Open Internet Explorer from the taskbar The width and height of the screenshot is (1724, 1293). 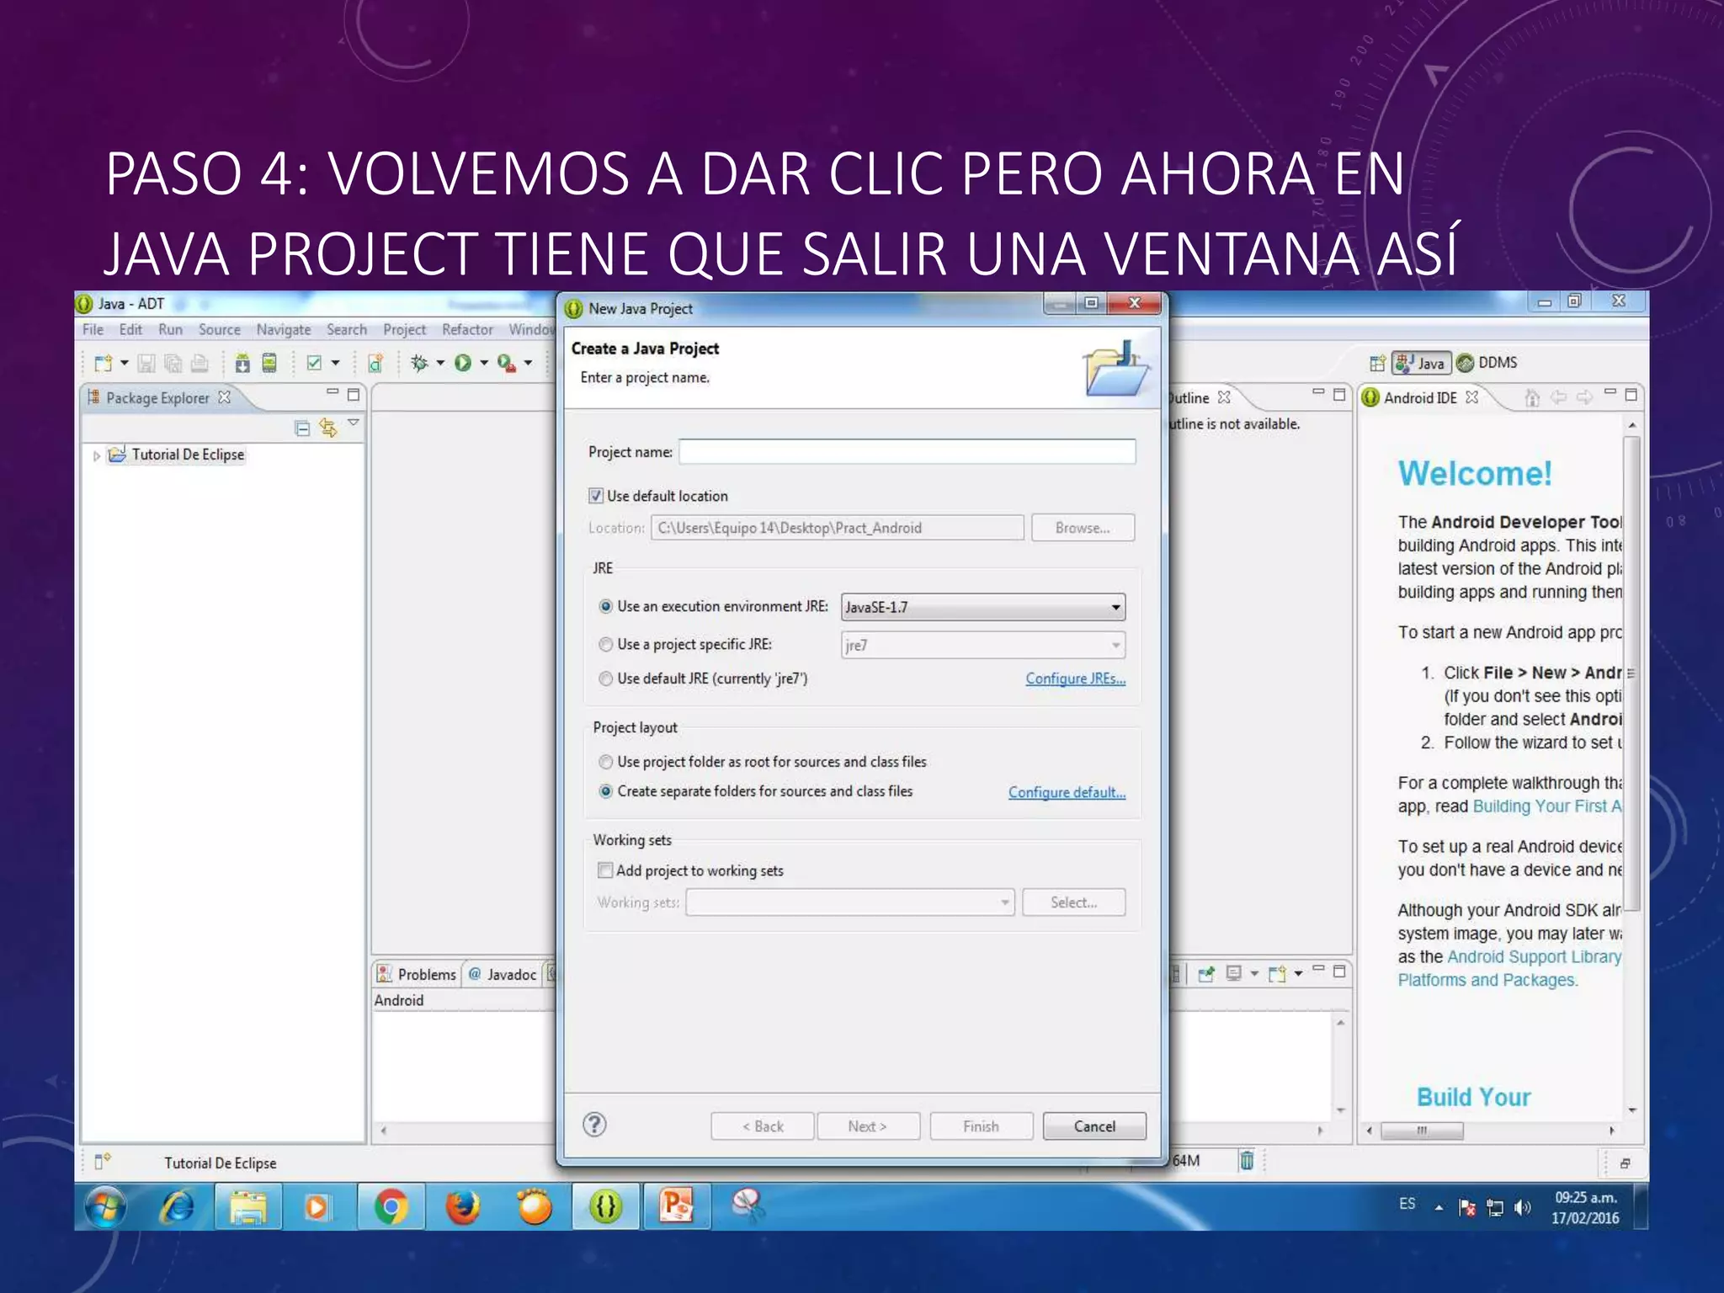(x=177, y=1207)
